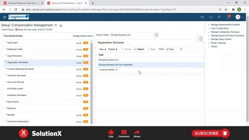Select the Users and Security area
The width and height of the screenshot is (249, 140).
coord(16,82)
